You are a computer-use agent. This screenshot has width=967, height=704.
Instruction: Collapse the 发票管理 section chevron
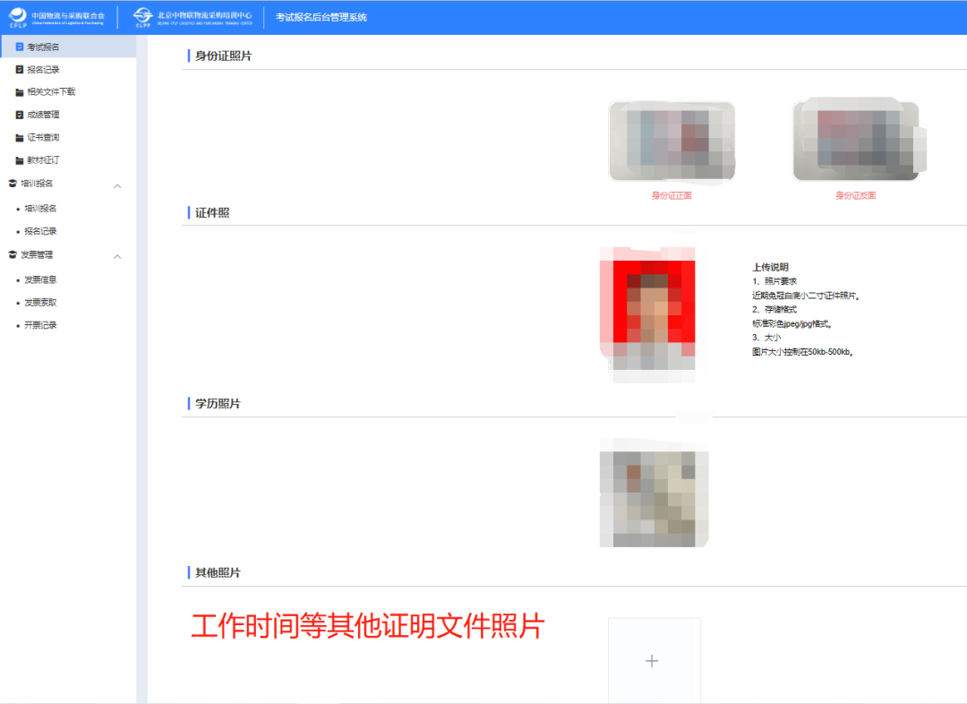click(x=117, y=255)
